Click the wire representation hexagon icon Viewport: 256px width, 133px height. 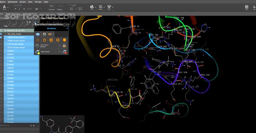(38, 40)
